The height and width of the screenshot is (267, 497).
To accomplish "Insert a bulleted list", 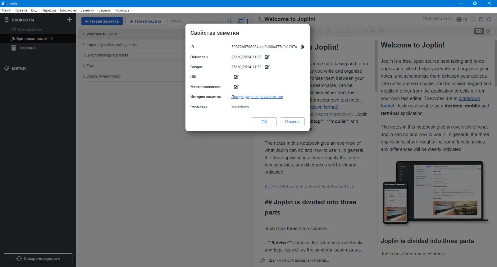I will tap(341, 31).
